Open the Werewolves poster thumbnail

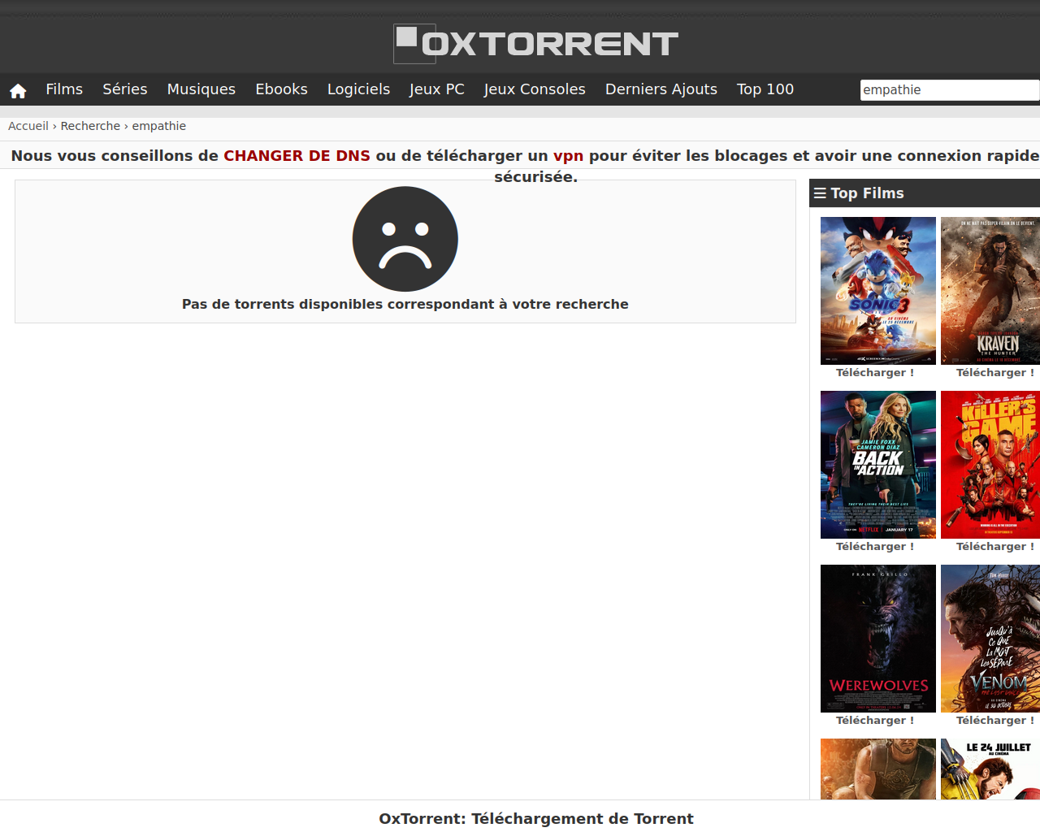tap(878, 639)
